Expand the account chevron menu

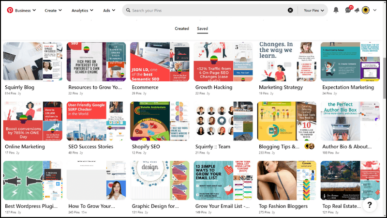click(x=374, y=10)
